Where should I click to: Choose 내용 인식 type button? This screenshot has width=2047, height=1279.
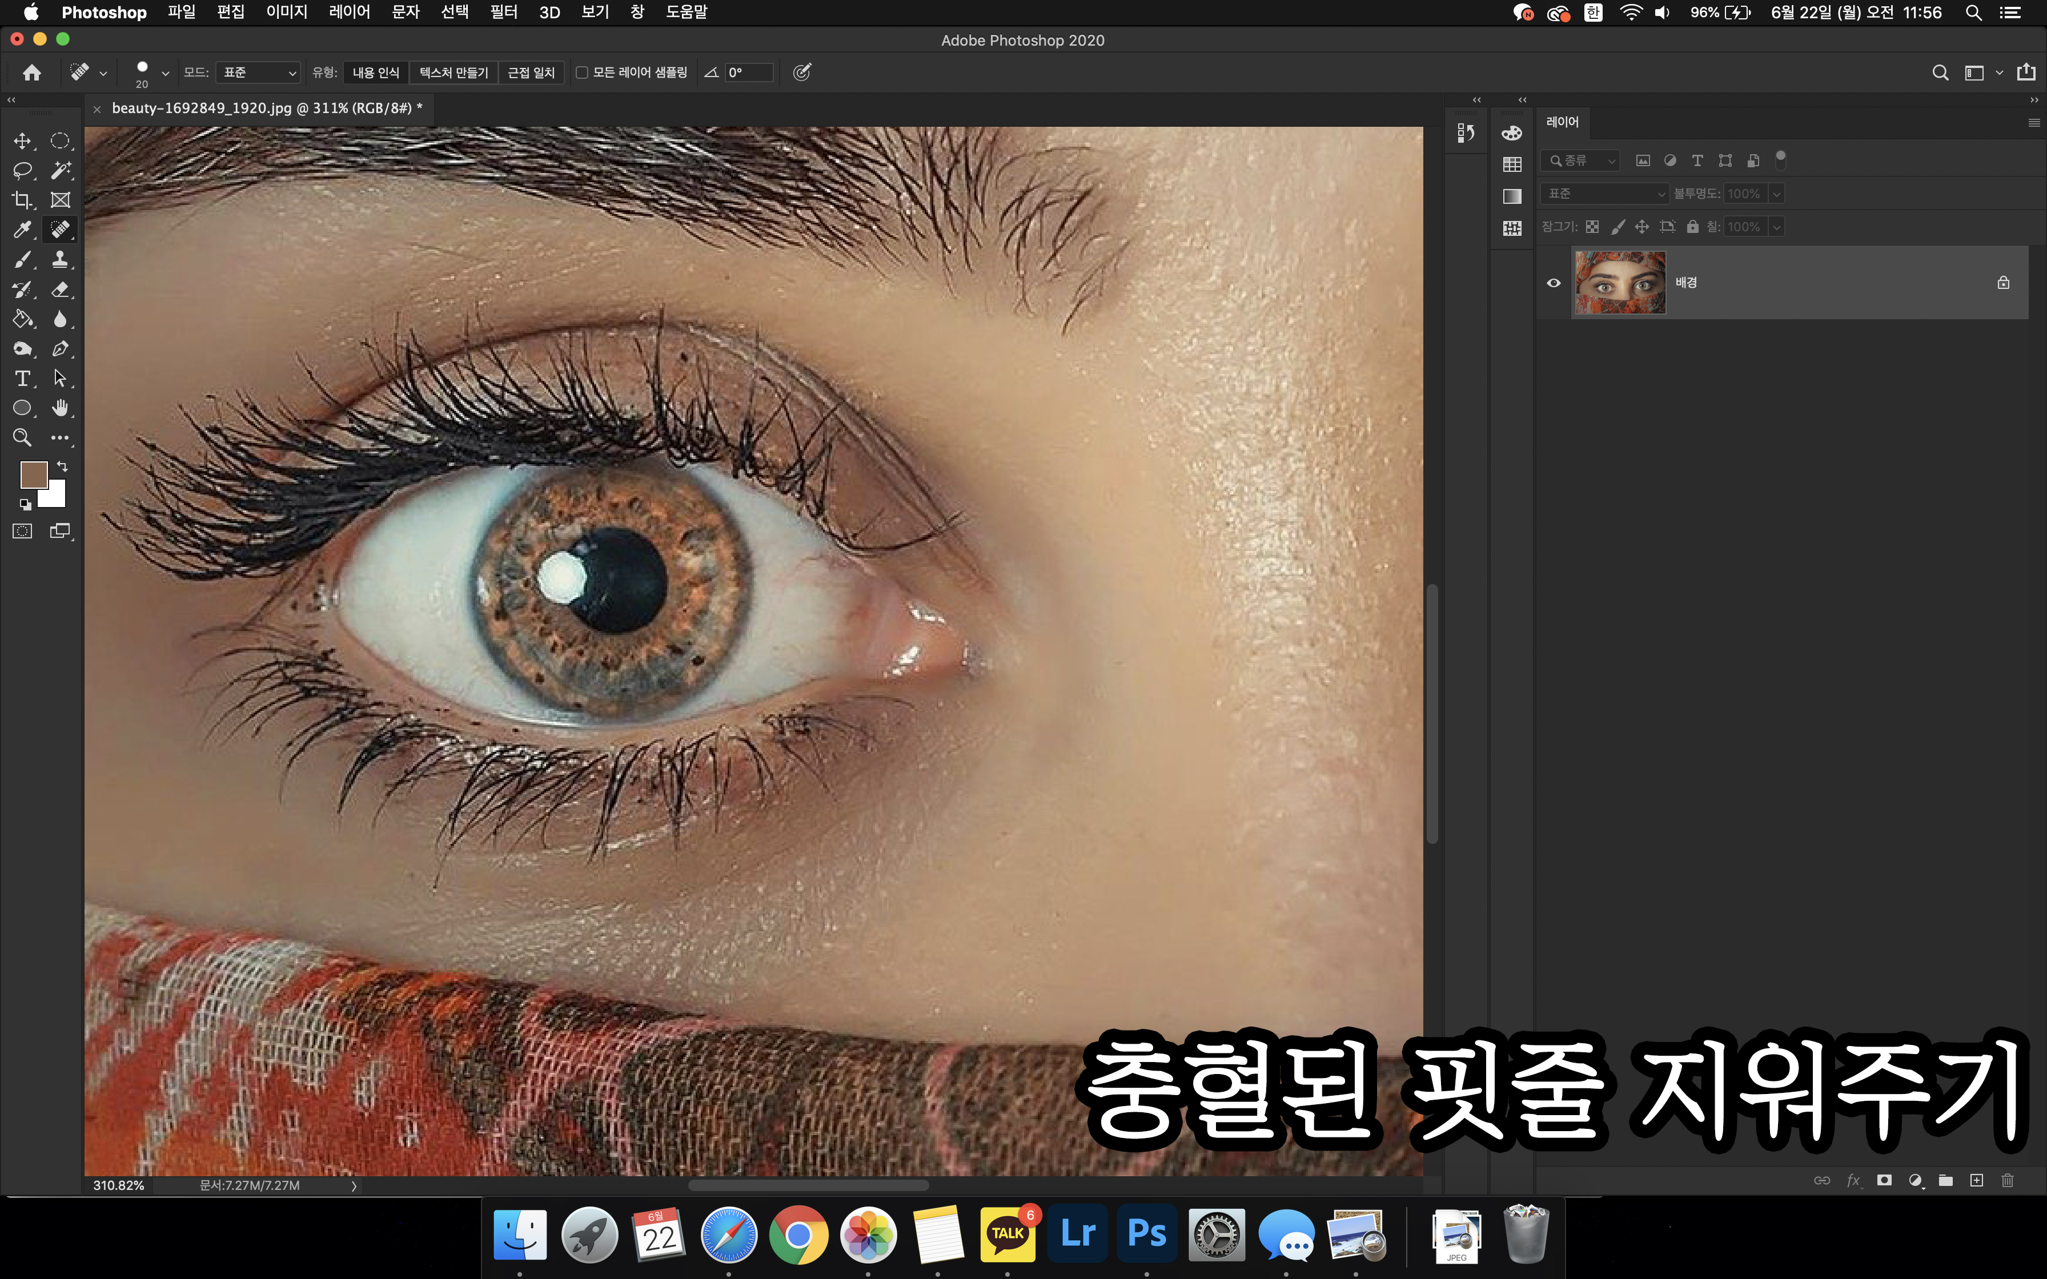pyautogui.click(x=376, y=73)
